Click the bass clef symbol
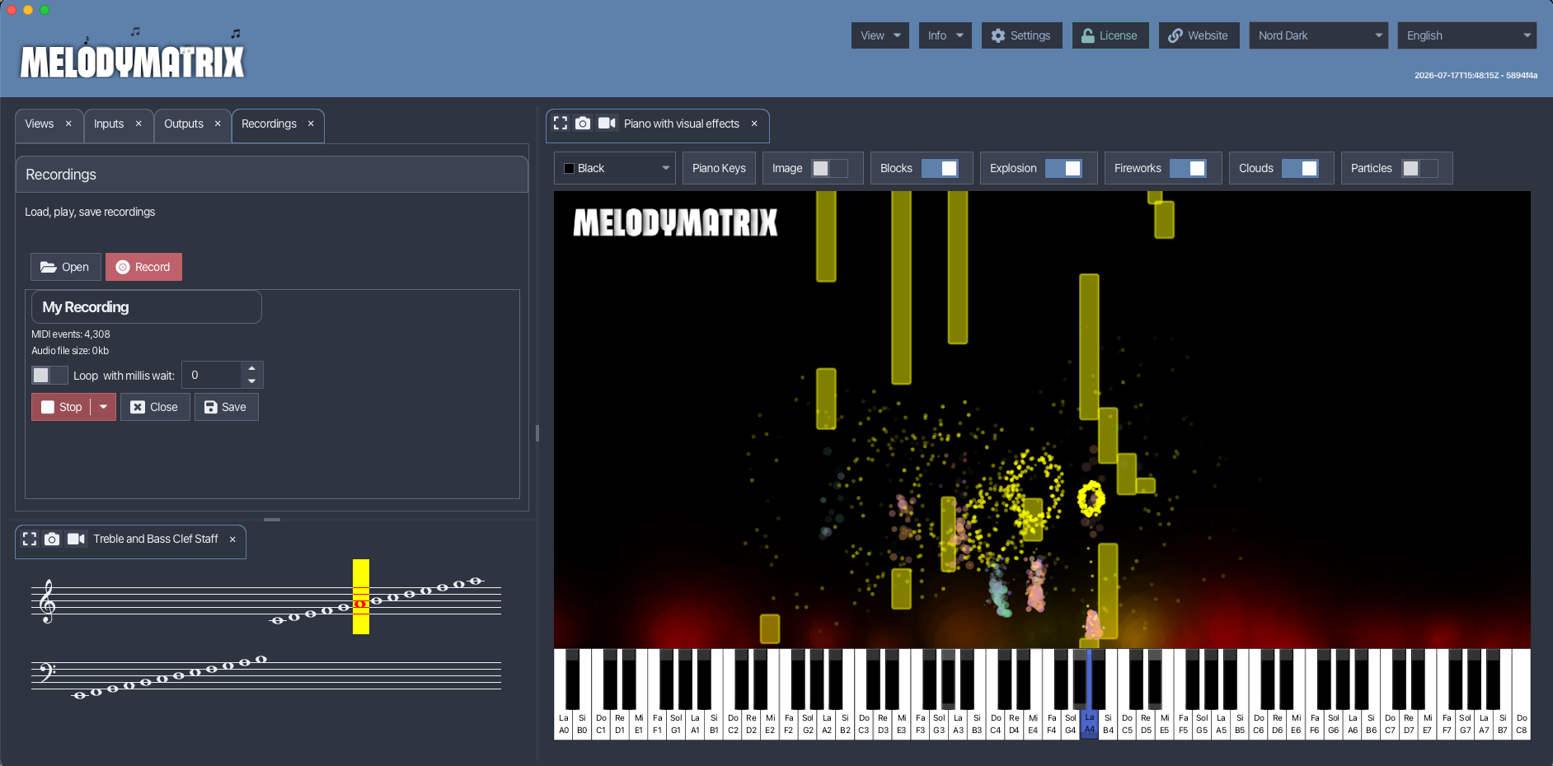The width and height of the screenshot is (1553, 766). [47, 671]
